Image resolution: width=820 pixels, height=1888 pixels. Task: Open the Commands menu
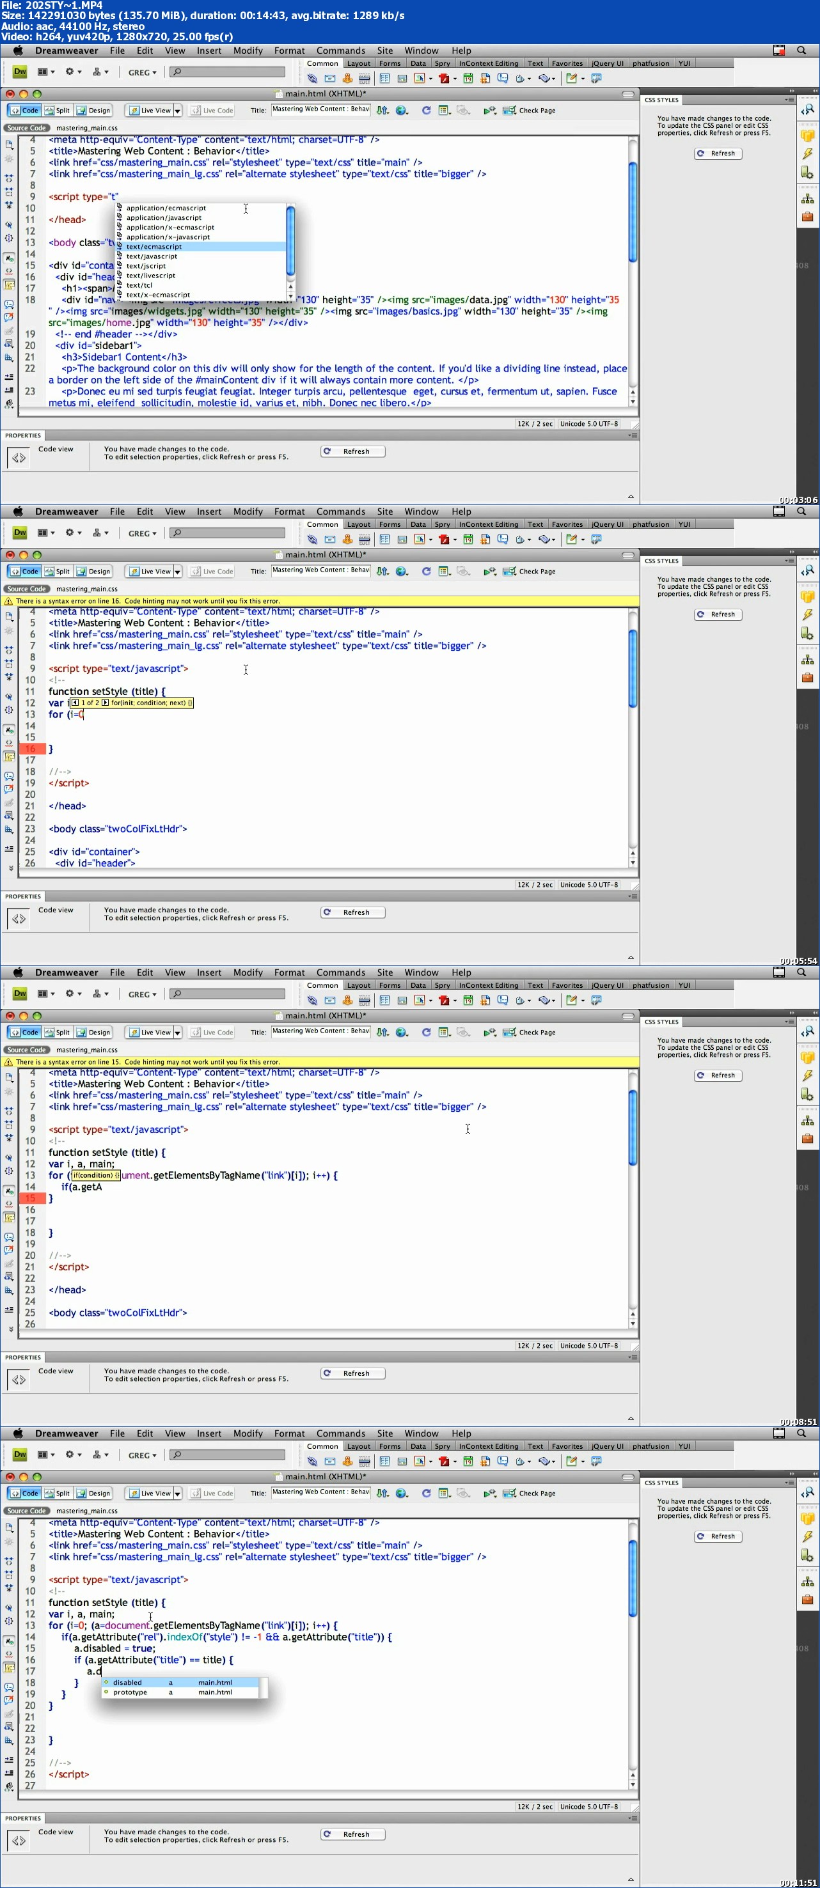tap(340, 51)
